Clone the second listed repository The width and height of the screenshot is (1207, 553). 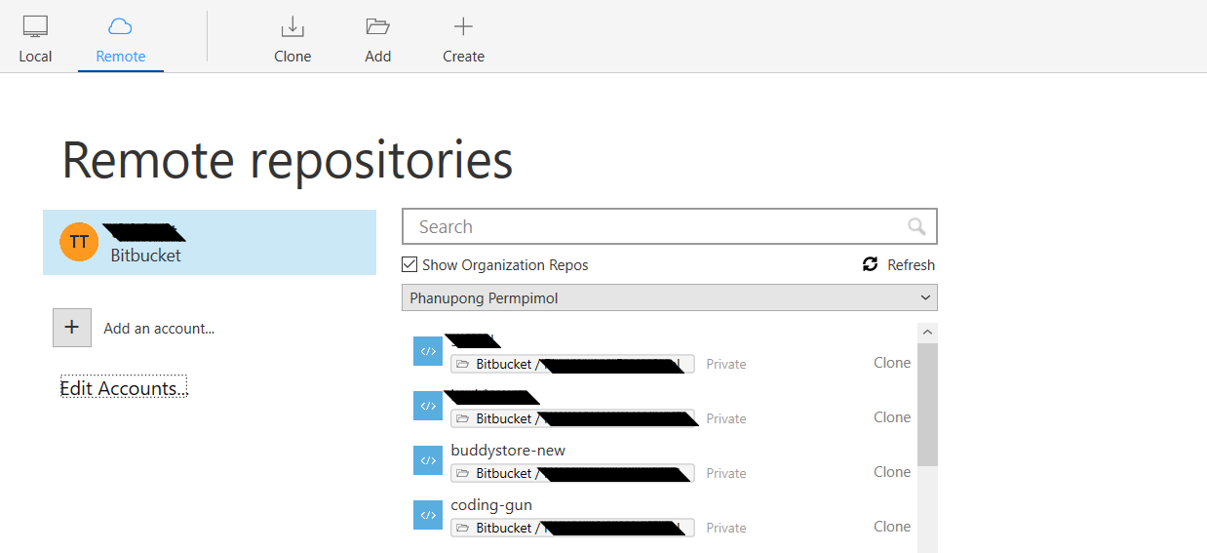point(892,417)
